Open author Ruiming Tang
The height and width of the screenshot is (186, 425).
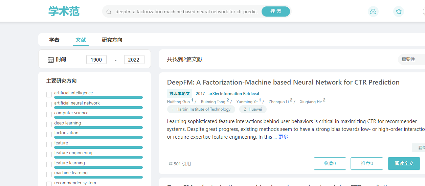click(x=213, y=101)
